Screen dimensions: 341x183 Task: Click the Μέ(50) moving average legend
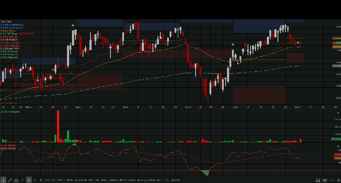point(9,40)
